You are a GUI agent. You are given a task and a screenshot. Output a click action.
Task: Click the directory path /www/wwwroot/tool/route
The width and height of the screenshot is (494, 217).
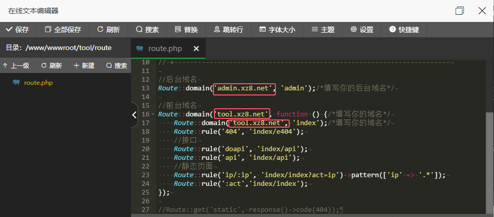(69, 47)
